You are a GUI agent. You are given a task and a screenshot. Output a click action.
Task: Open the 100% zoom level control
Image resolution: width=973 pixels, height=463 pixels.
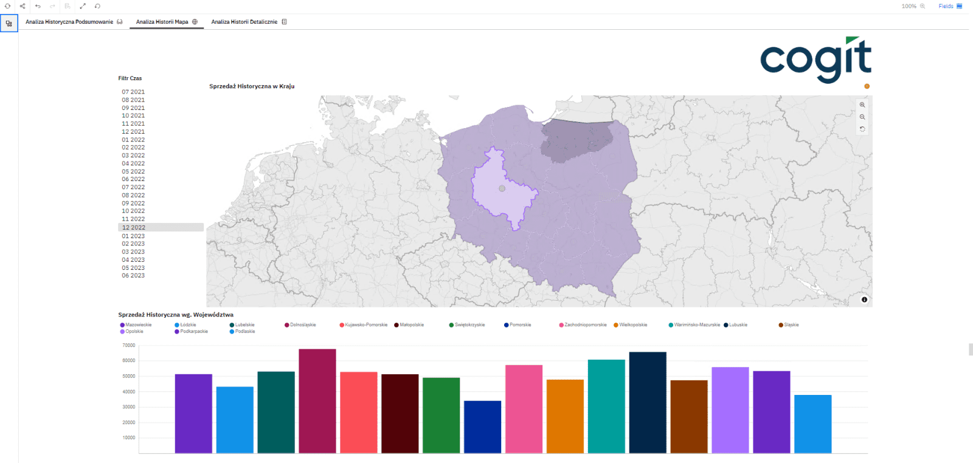click(913, 6)
